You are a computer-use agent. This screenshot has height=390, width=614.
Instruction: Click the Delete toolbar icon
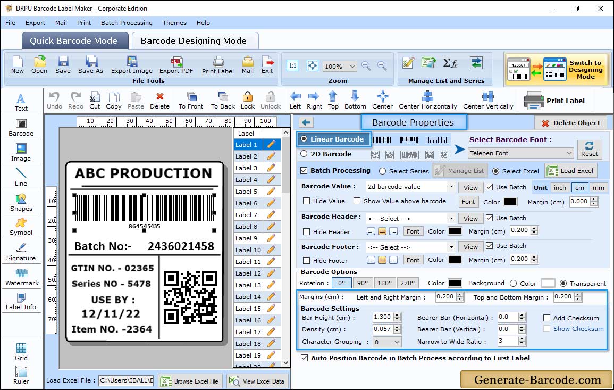[x=160, y=101]
